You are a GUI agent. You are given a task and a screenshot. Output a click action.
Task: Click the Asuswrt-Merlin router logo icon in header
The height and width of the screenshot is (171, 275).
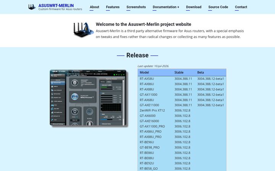(32, 7)
